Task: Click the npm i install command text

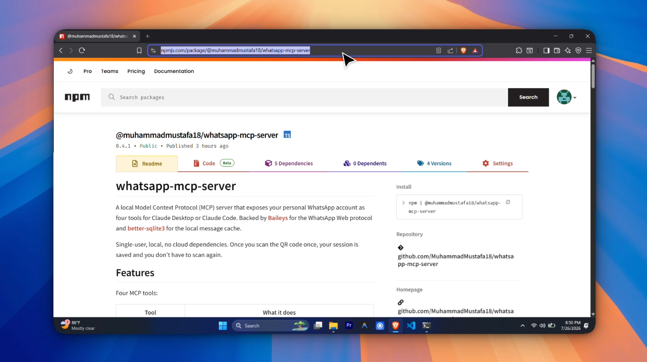Action: (x=455, y=207)
